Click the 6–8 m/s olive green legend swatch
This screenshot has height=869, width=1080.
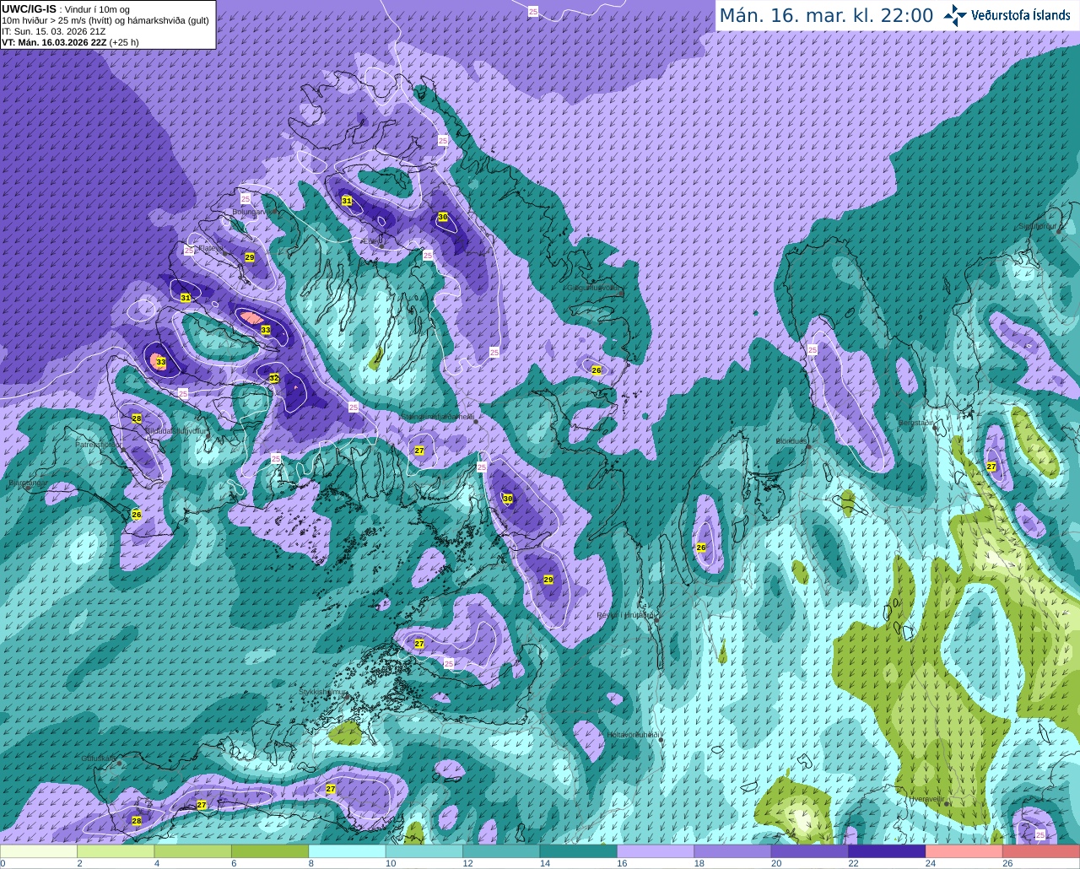pos(270,851)
